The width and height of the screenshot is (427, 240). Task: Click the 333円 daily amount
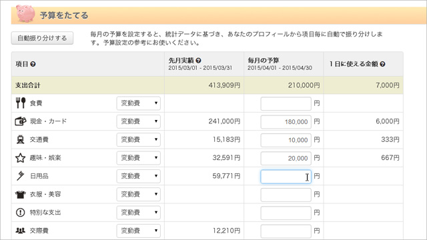pyautogui.click(x=390, y=139)
